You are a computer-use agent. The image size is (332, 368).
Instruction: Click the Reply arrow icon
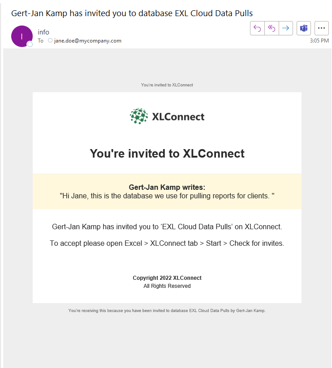257,28
